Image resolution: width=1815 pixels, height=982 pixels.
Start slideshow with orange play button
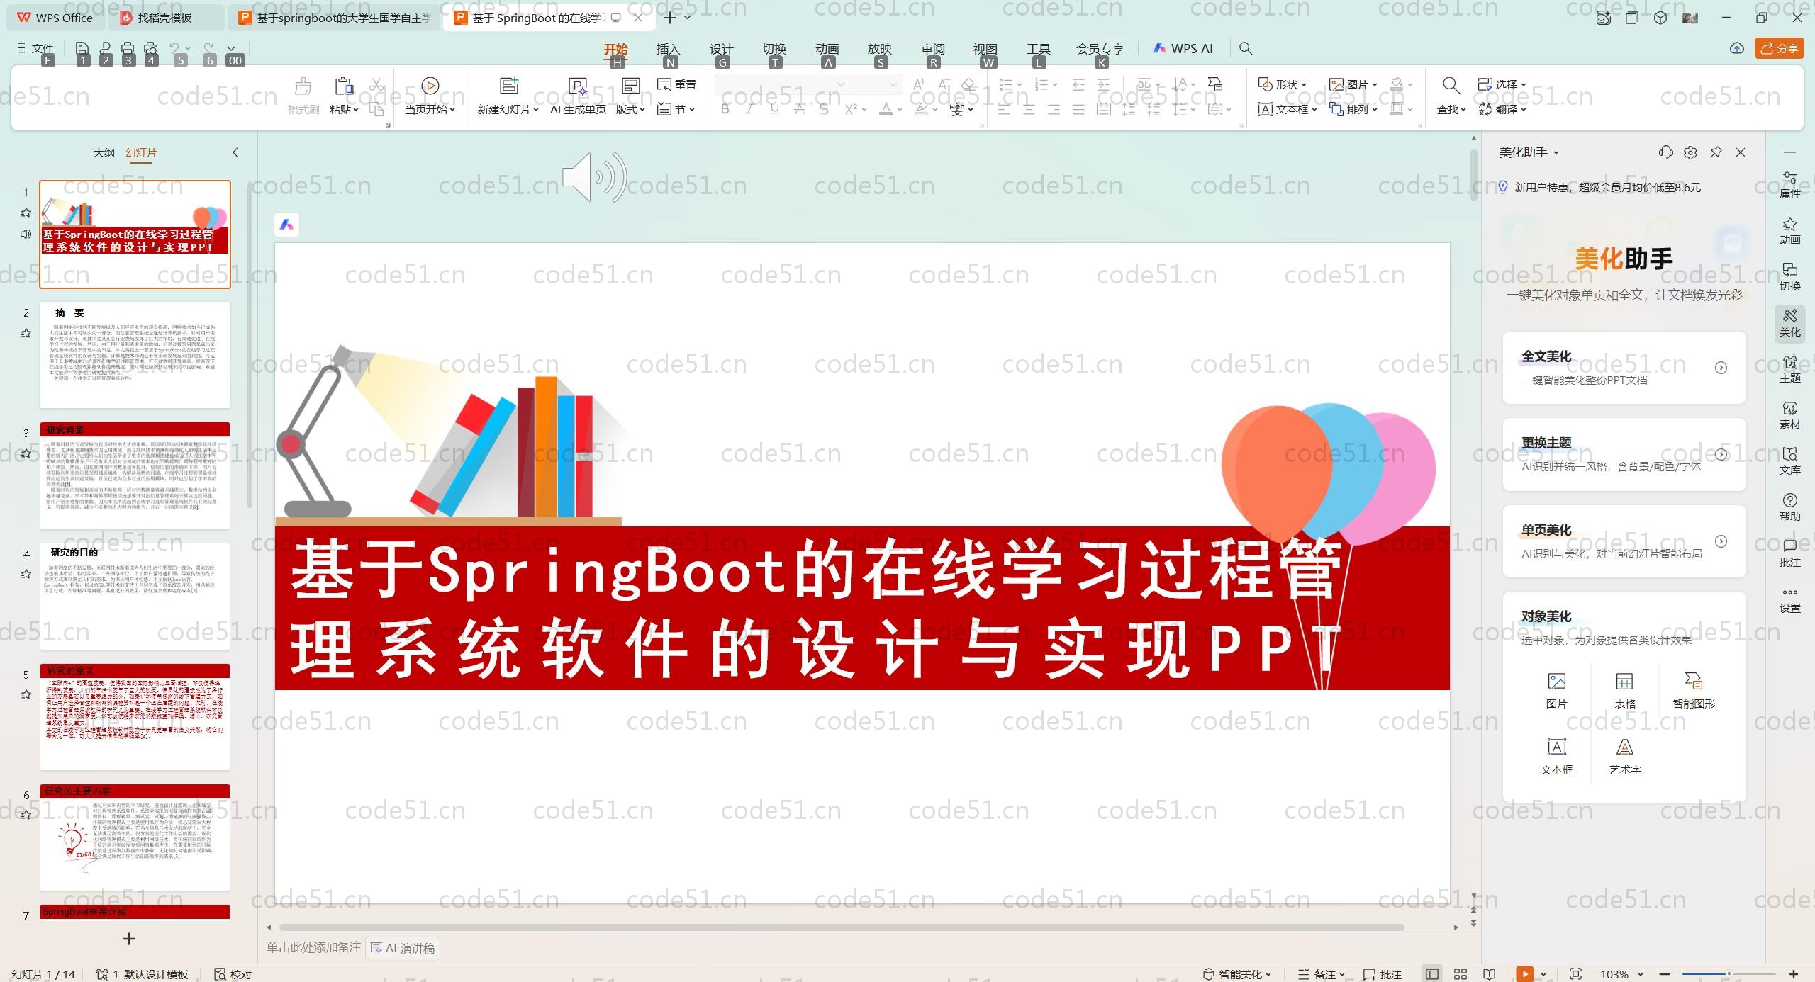[x=1524, y=974]
